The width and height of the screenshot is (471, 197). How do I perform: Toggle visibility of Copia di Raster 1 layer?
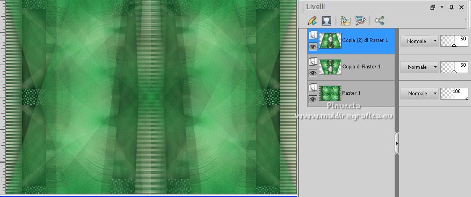click(x=313, y=73)
